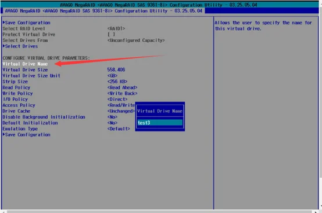This screenshot has width=322, height=213.
Task: Select the Protect Virtual Drive label
Action: click(28, 34)
